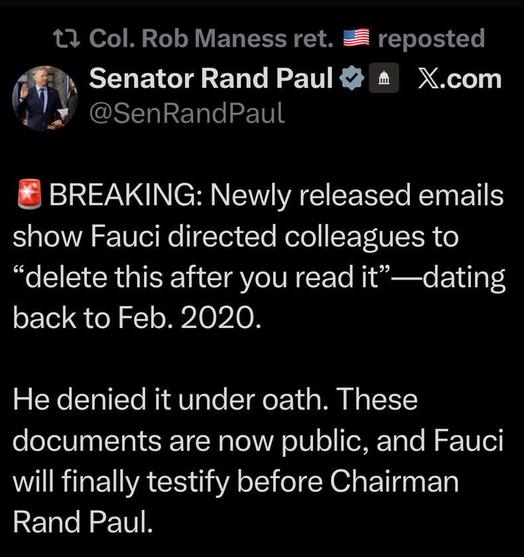Select the "reposted" label
524x557 pixels.
[x=431, y=39]
